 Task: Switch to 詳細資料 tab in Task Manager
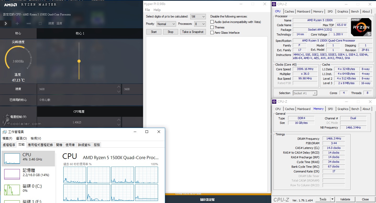point(84,145)
